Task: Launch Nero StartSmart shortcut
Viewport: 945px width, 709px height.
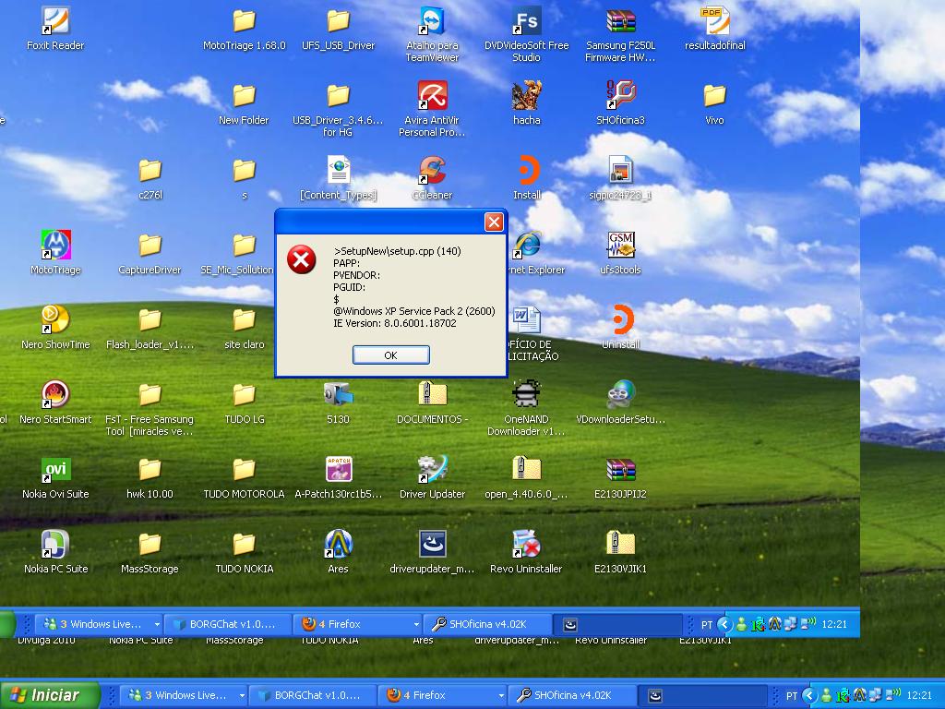Action: (x=55, y=394)
